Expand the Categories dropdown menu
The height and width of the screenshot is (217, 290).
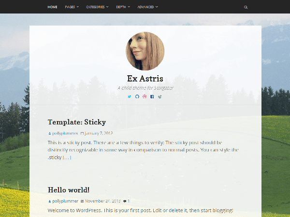pyautogui.click(x=97, y=7)
